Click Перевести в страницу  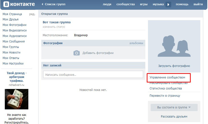165,96
